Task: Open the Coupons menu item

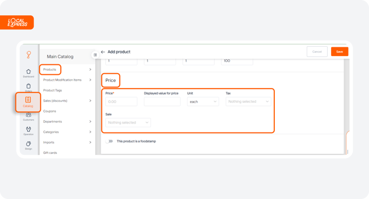Action: (50, 111)
